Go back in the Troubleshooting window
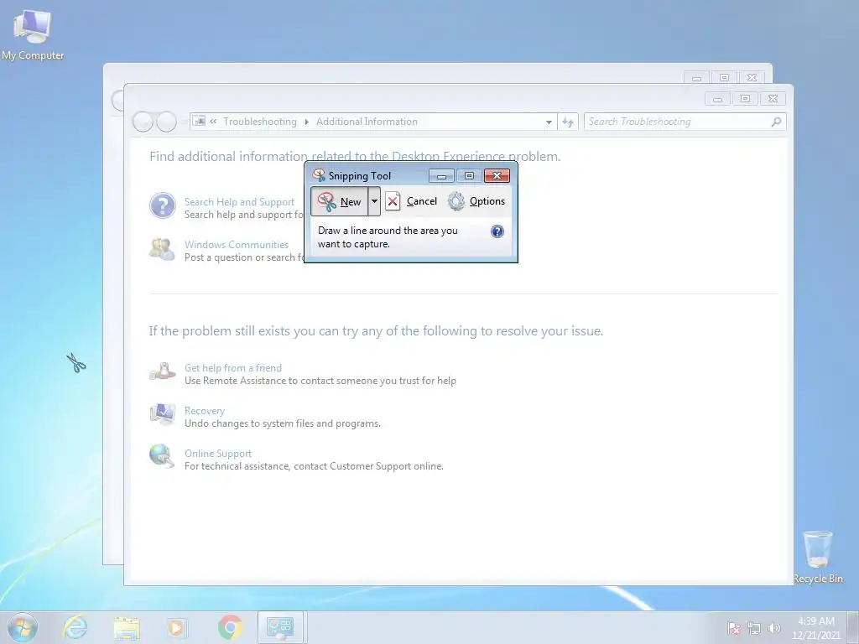 pos(143,122)
